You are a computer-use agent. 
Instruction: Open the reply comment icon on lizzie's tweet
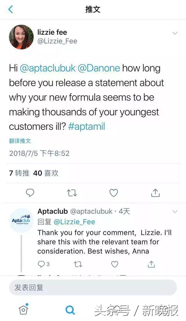[x=30, y=193]
